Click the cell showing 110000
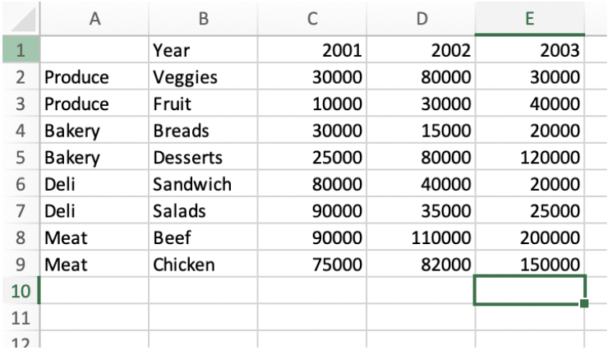The image size is (608, 355). [421, 237]
